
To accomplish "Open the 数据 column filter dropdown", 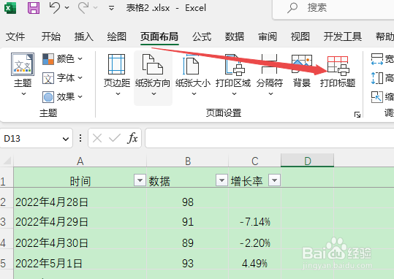I will (x=221, y=180).
